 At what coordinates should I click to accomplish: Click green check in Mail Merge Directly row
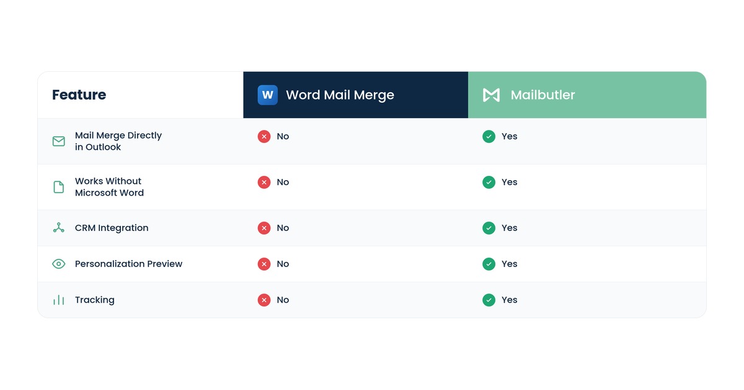[x=489, y=136]
